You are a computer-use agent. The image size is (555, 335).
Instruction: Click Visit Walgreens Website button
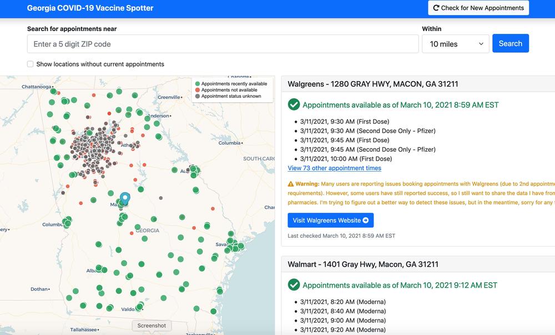[331, 220]
